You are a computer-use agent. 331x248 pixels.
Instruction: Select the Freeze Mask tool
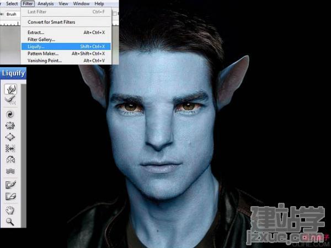coord(10,185)
